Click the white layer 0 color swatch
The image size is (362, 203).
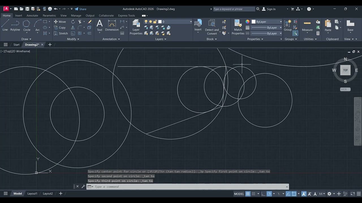coord(160,22)
